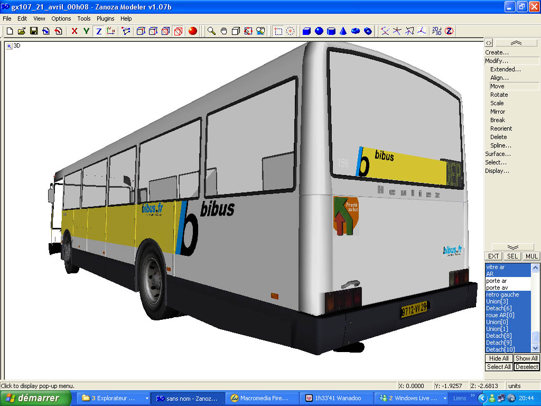The image size is (541, 406).
Task: Click the Export icon with the red arrow
Action: pos(58,31)
